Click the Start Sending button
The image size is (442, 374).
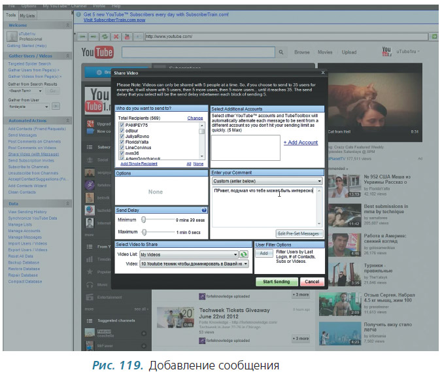277,282
